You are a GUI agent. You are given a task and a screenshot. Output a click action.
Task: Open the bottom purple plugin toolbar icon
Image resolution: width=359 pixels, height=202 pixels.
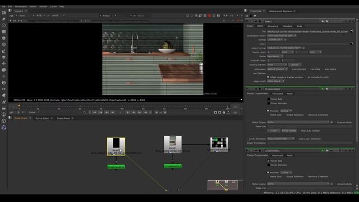coord(4,127)
